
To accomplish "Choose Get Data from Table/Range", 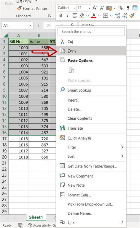I will (x=91, y=166).
